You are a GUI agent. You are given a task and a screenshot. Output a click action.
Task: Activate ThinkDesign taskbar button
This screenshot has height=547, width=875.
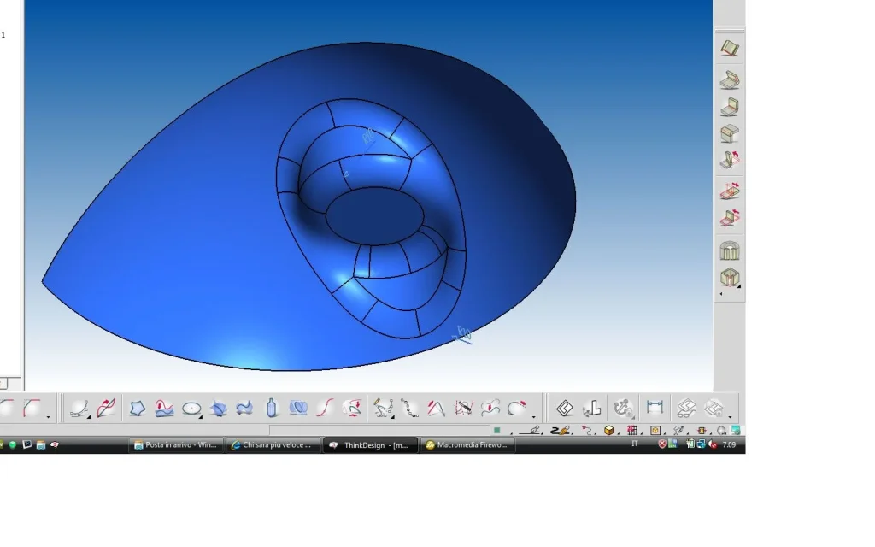(x=370, y=444)
